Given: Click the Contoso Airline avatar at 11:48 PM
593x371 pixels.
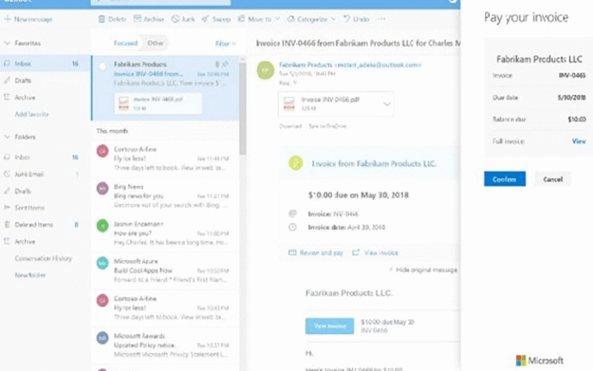Looking at the screenshot, I should 103,151.
